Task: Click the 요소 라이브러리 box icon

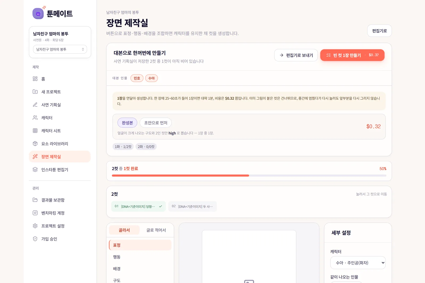Action: 35,144
